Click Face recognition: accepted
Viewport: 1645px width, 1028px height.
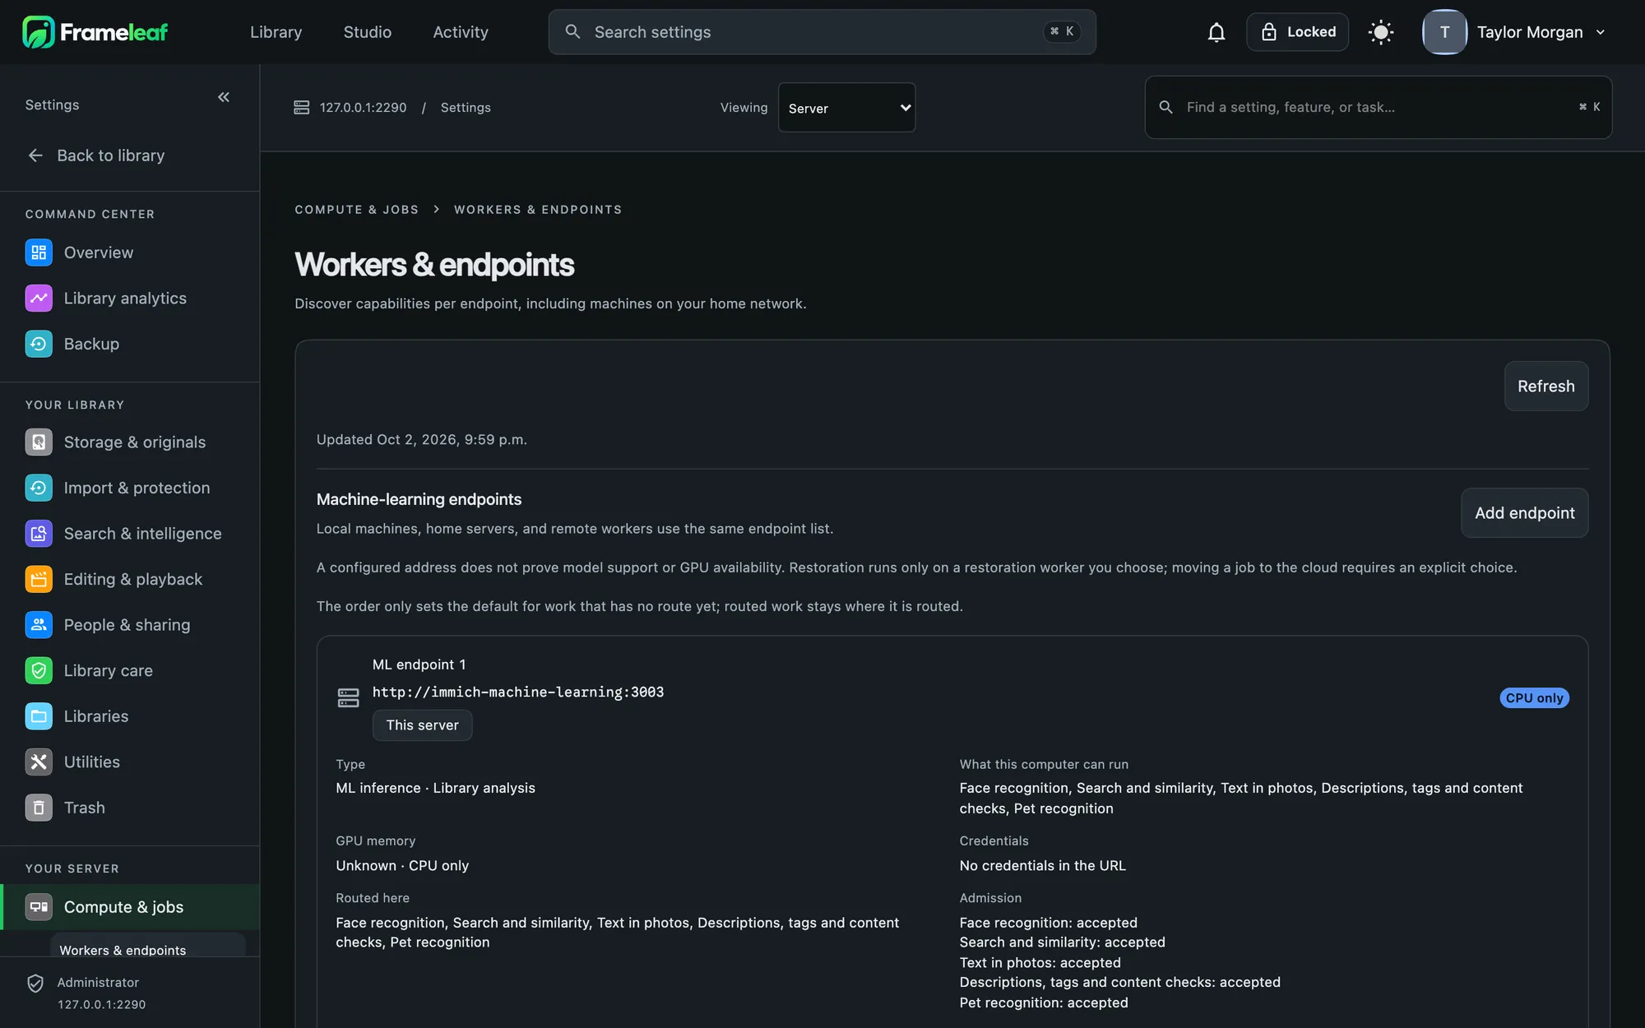point(1048,923)
